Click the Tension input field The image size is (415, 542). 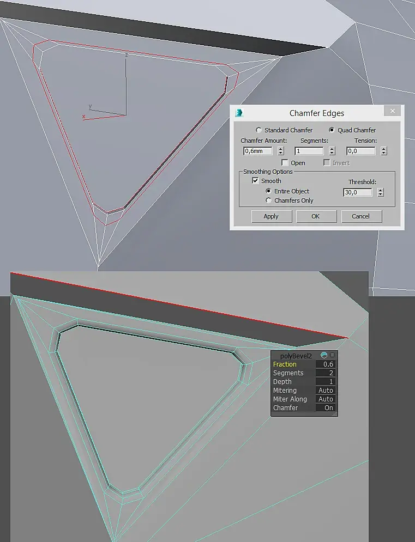point(360,151)
